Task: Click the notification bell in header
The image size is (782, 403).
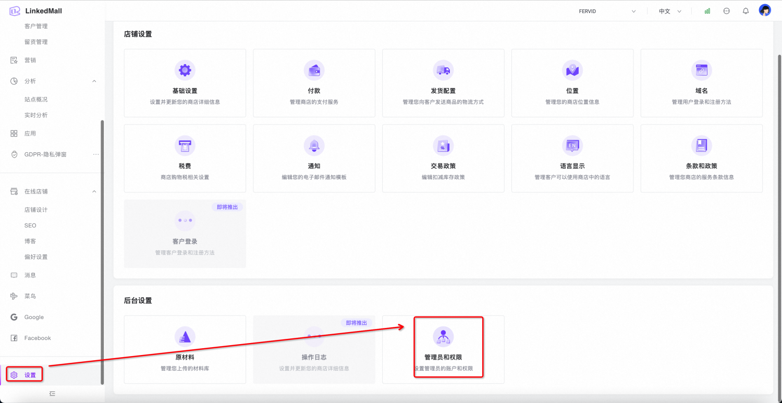Action: click(746, 11)
